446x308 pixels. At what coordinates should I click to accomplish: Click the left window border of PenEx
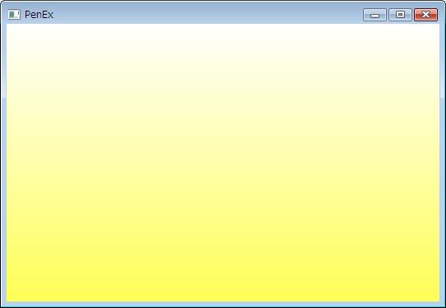click(3, 162)
